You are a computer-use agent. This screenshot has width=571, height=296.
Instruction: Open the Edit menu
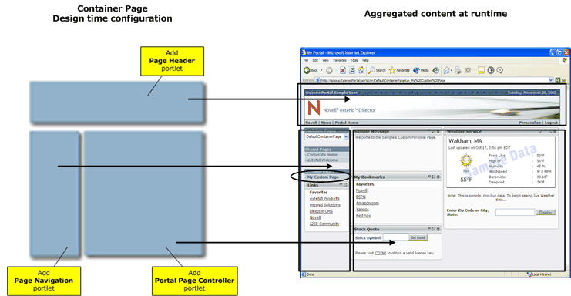click(315, 60)
